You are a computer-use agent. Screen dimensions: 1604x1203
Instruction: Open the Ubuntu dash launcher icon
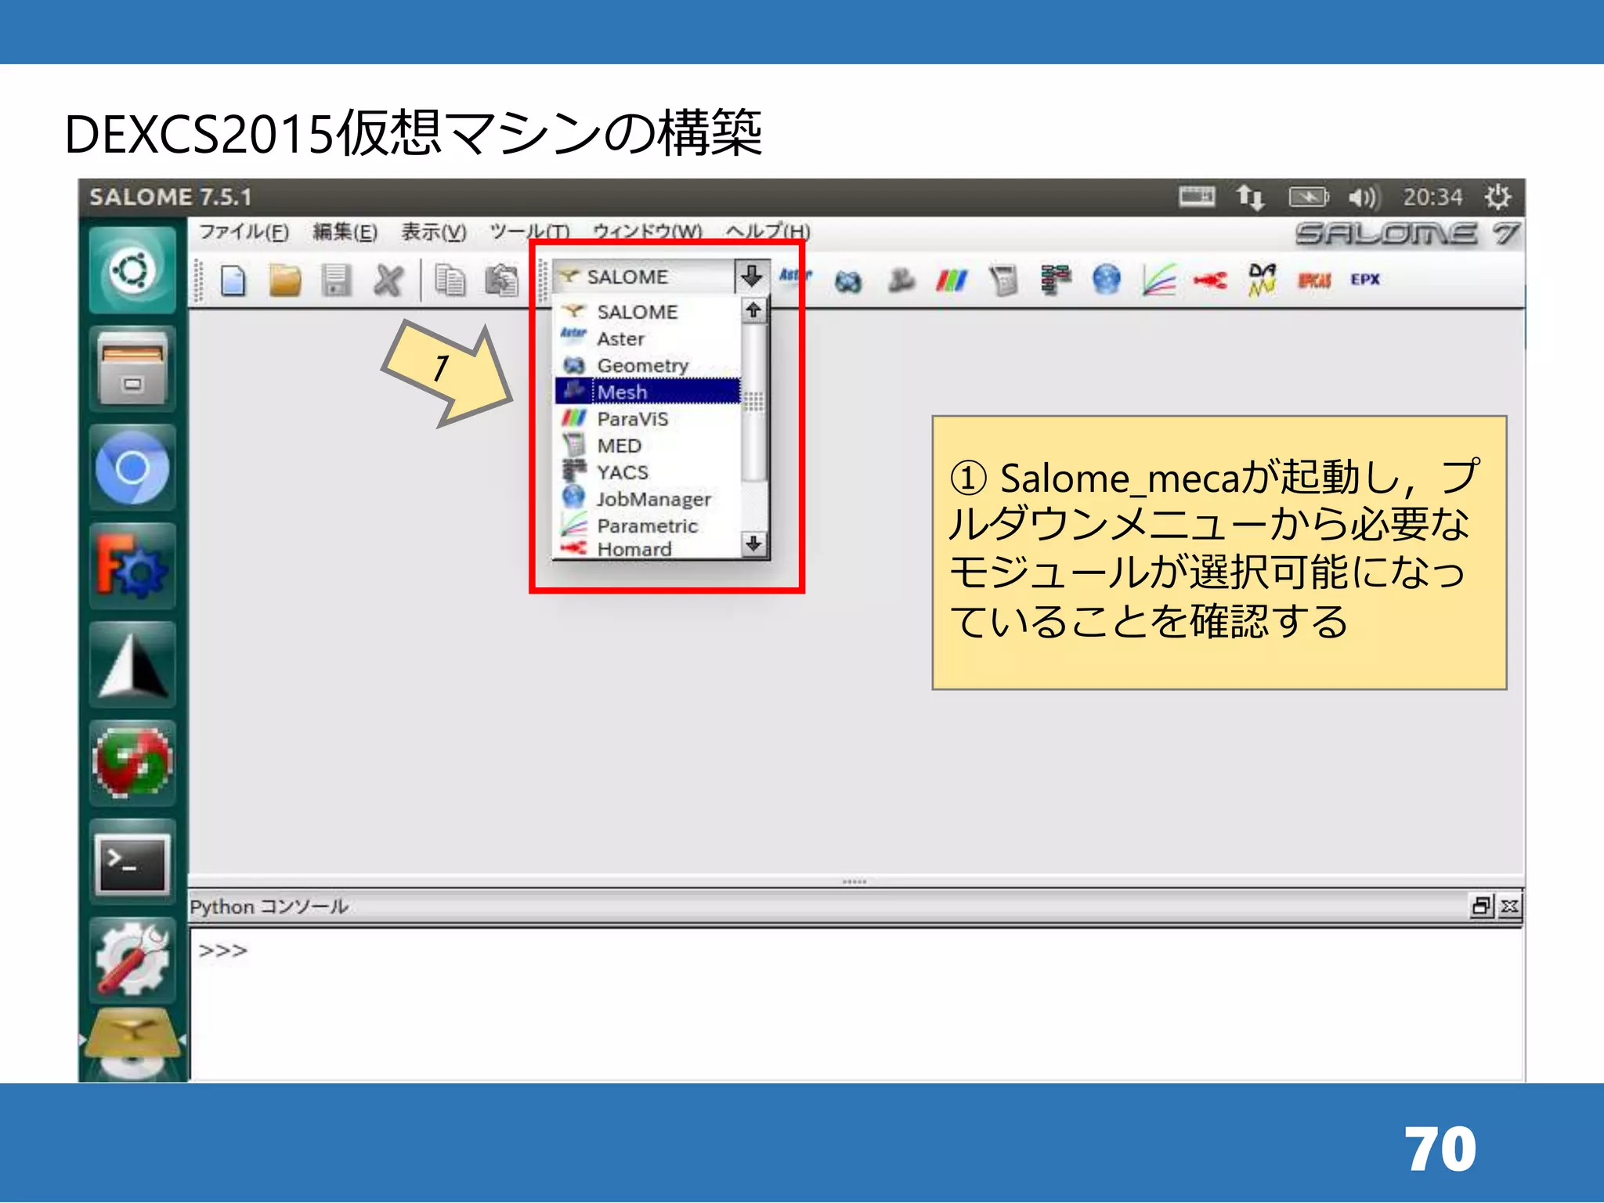click(132, 271)
